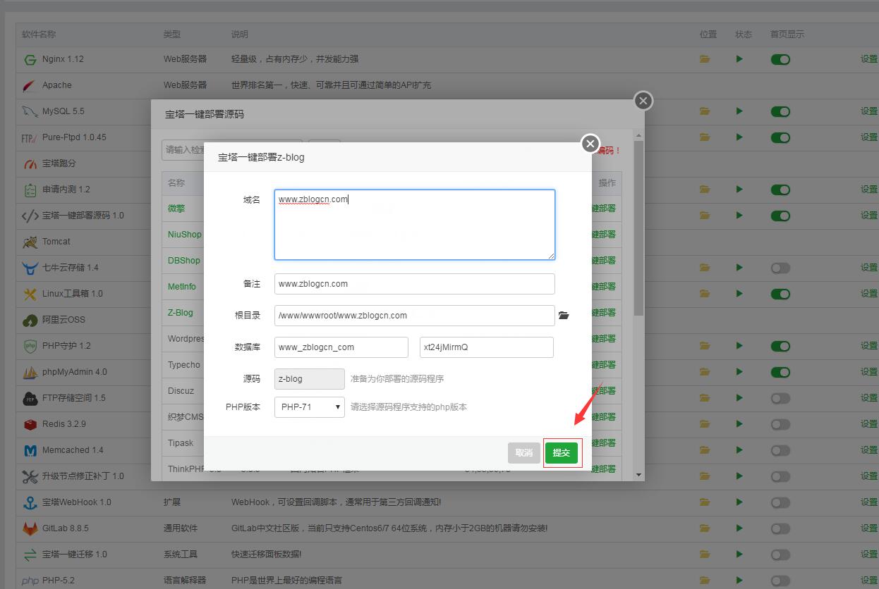This screenshot has height=589, width=879.
Task: Click the remarks input field
Action: coord(415,284)
